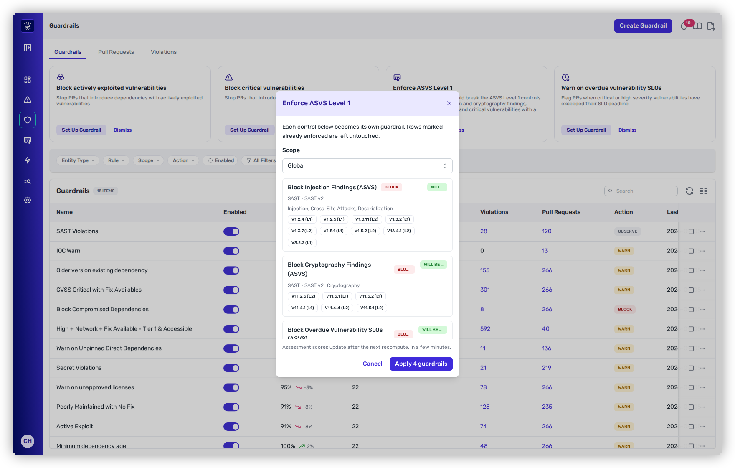This screenshot has width=735, height=468.
Task: Open the dashboard grid icon in the sidebar
Action: [x=28, y=80]
